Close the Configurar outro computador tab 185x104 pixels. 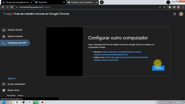click(x=97, y=2)
